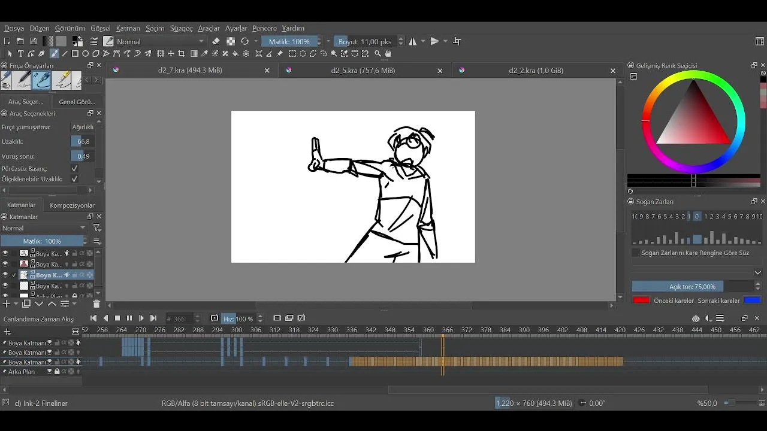The height and width of the screenshot is (431, 767).
Task: Open the Ayarlar menu
Action: coord(236,28)
